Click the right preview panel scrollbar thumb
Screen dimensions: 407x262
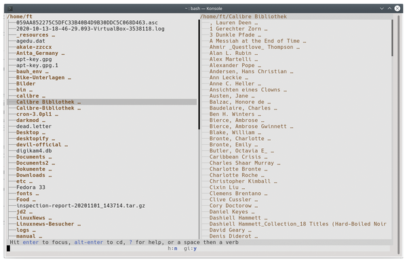click(x=392, y=38)
